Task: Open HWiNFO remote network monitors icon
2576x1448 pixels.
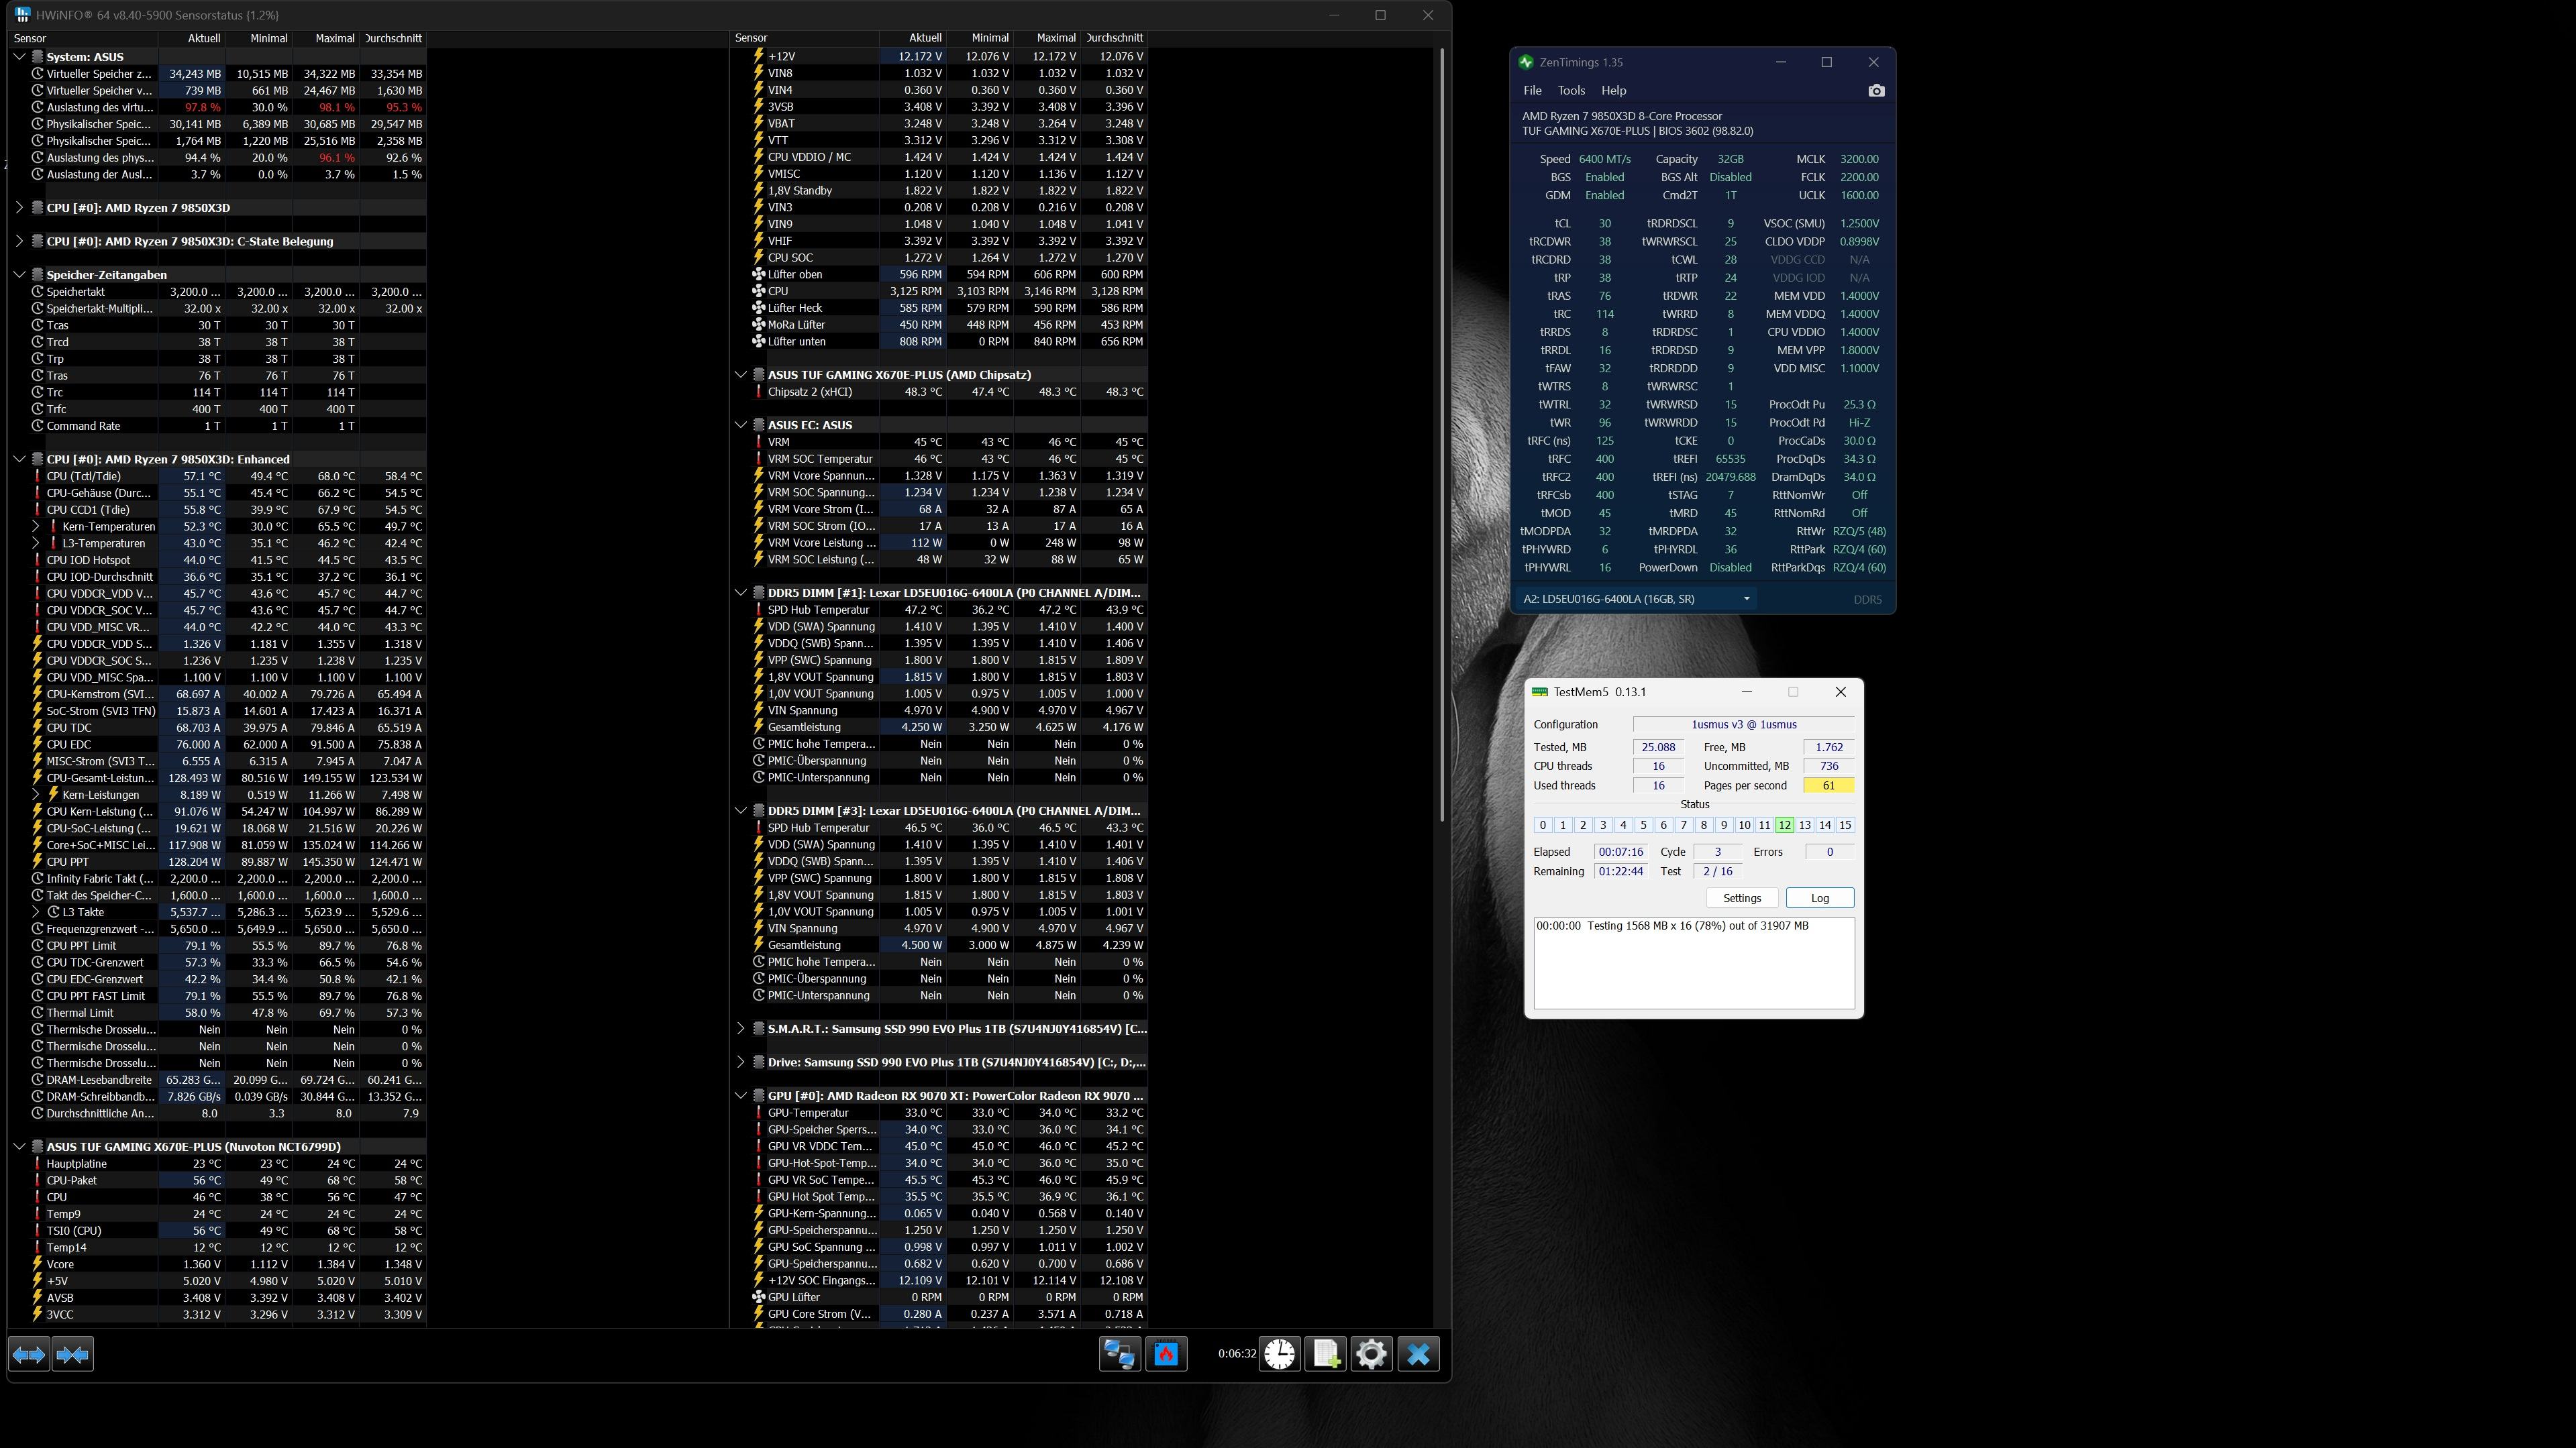Action: click(1119, 1354)
